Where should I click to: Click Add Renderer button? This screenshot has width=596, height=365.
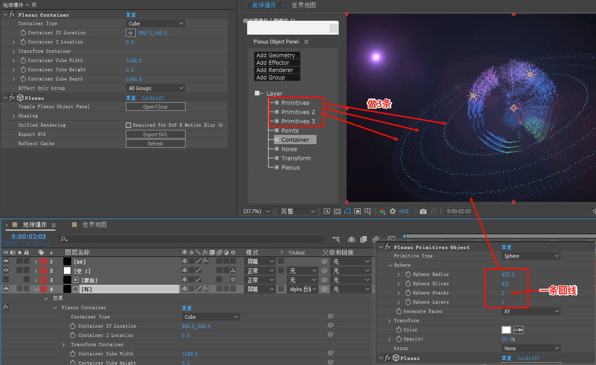277,70
